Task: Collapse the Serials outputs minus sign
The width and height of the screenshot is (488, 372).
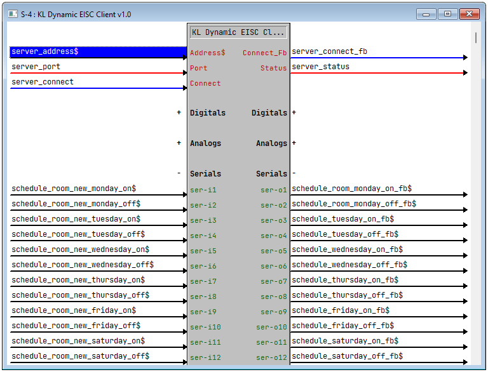Action: (x=294, y=173)
